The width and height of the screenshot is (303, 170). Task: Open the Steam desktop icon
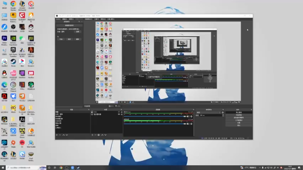tap(13, 63)
